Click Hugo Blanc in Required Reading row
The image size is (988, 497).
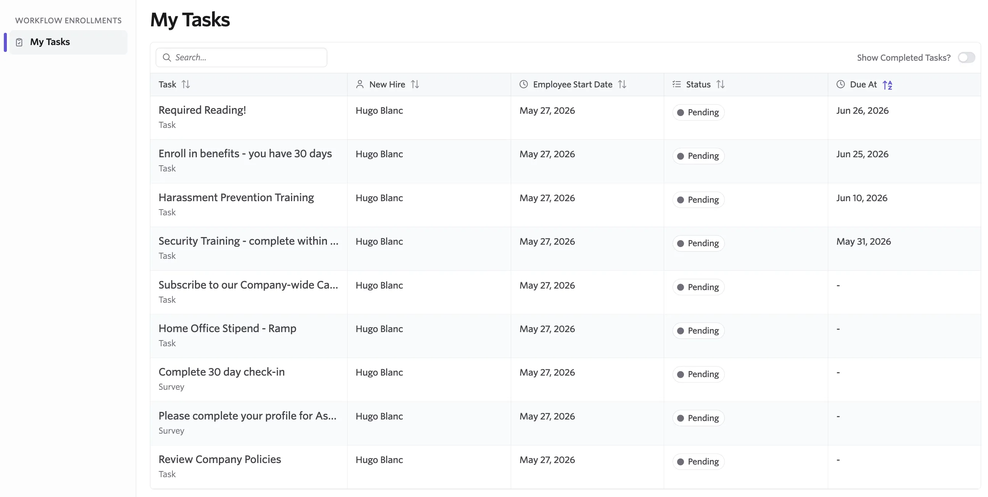tap(379, 111)
